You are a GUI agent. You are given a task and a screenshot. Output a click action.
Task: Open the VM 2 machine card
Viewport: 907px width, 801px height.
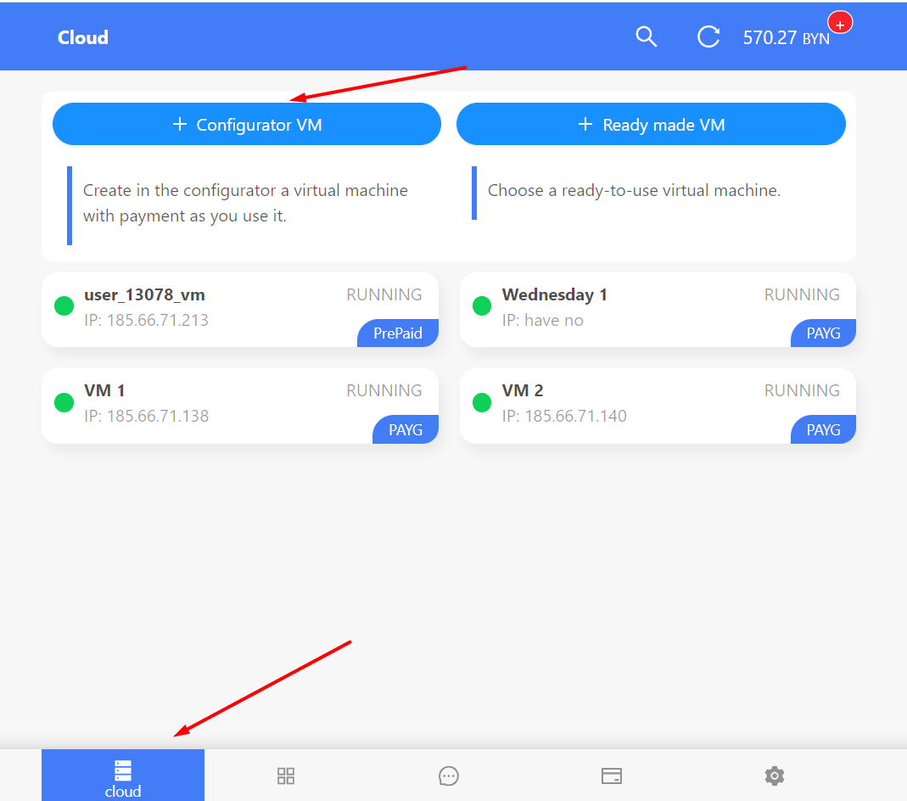[658, 406]
